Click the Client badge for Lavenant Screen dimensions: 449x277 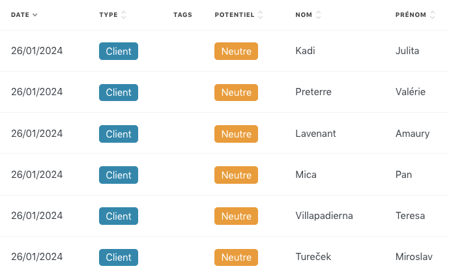point(119,134)
